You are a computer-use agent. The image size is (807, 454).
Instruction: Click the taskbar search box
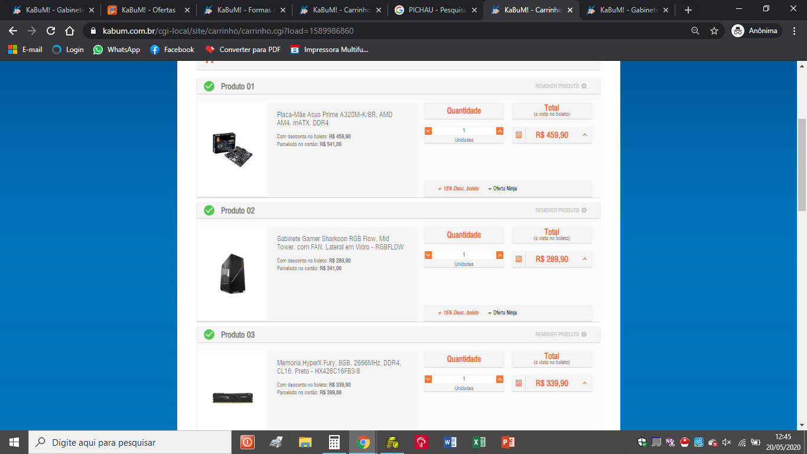pos(130,442)
